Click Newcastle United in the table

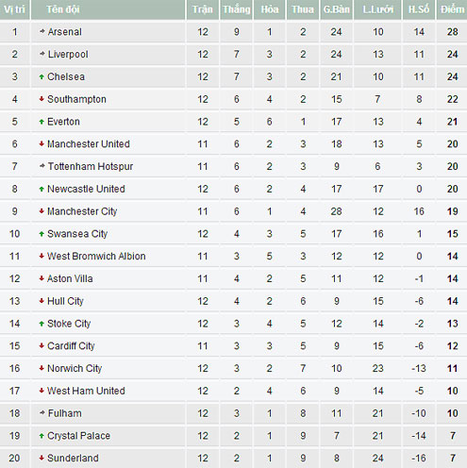pos(86,189)
